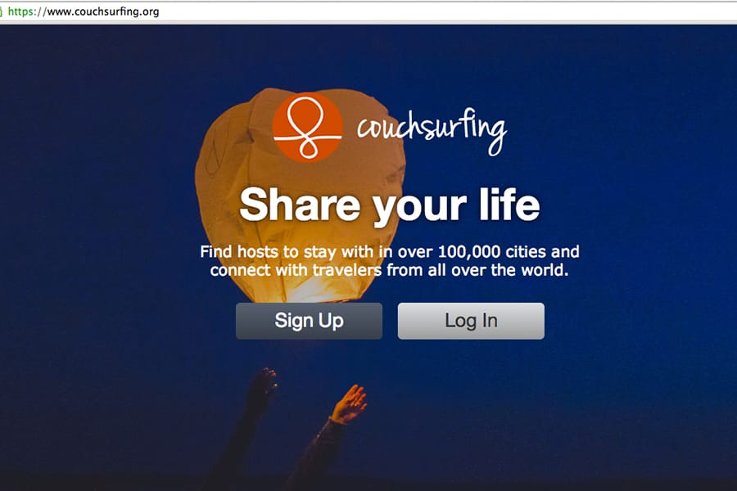Click the orange Couchsurfing logo circle
The width and height of the screenshot is (737, 491).
click(x=307, y=127)
